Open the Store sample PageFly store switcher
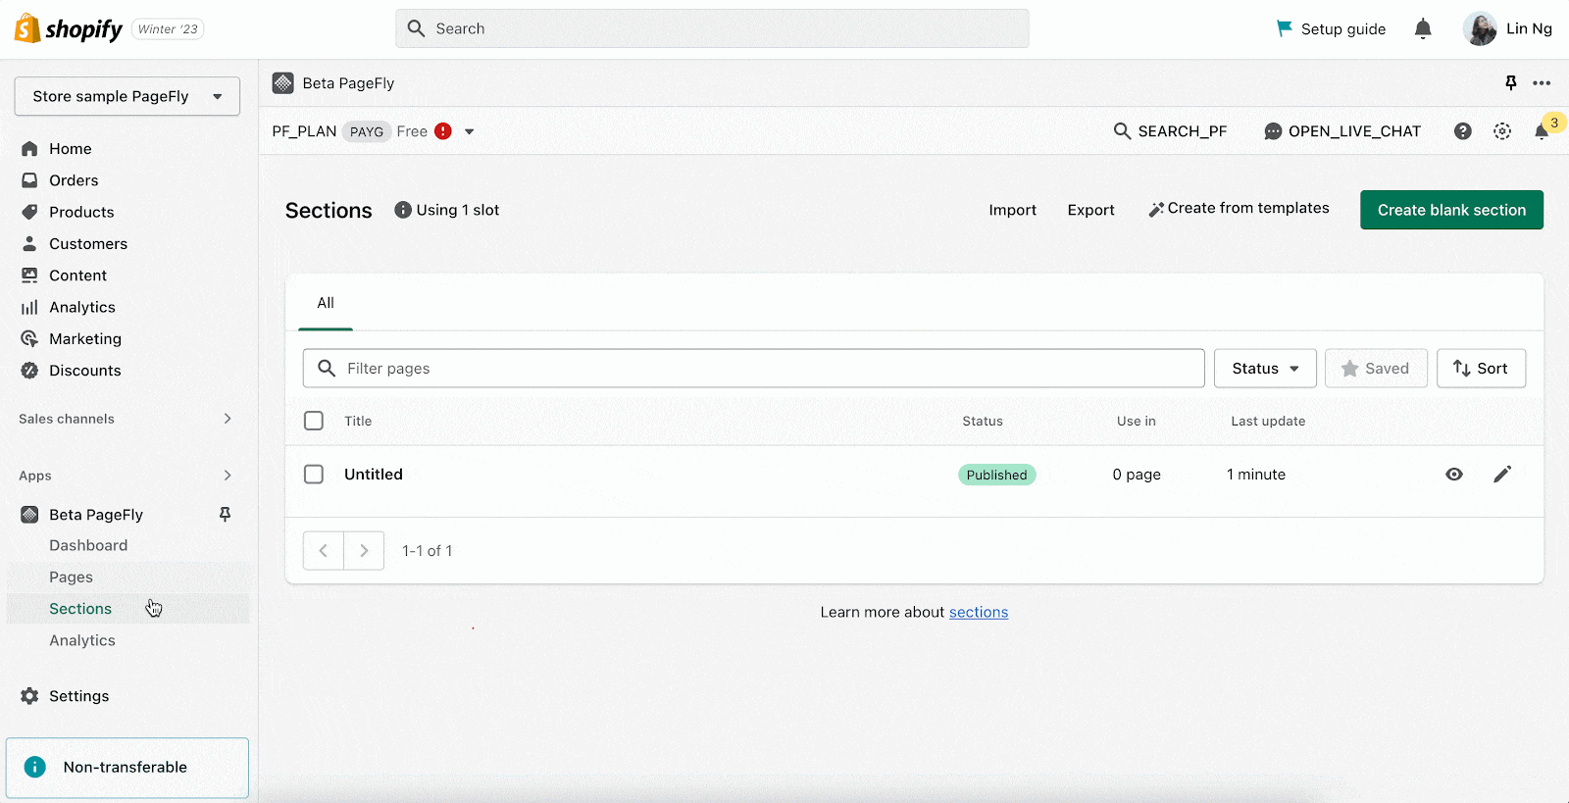This screenshot has width=1569, height=803. (127, 96)
